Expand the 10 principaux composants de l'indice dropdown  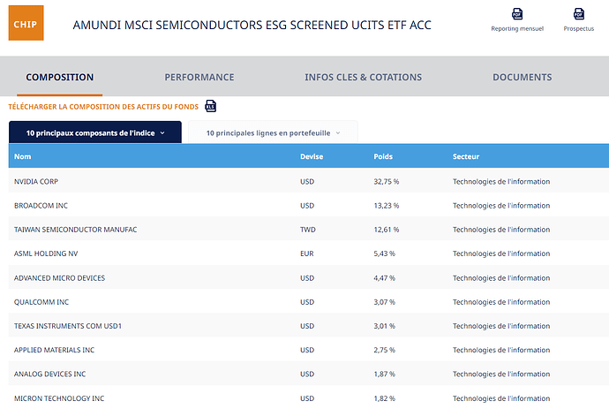pyautogui.click(x=95, y=132)
